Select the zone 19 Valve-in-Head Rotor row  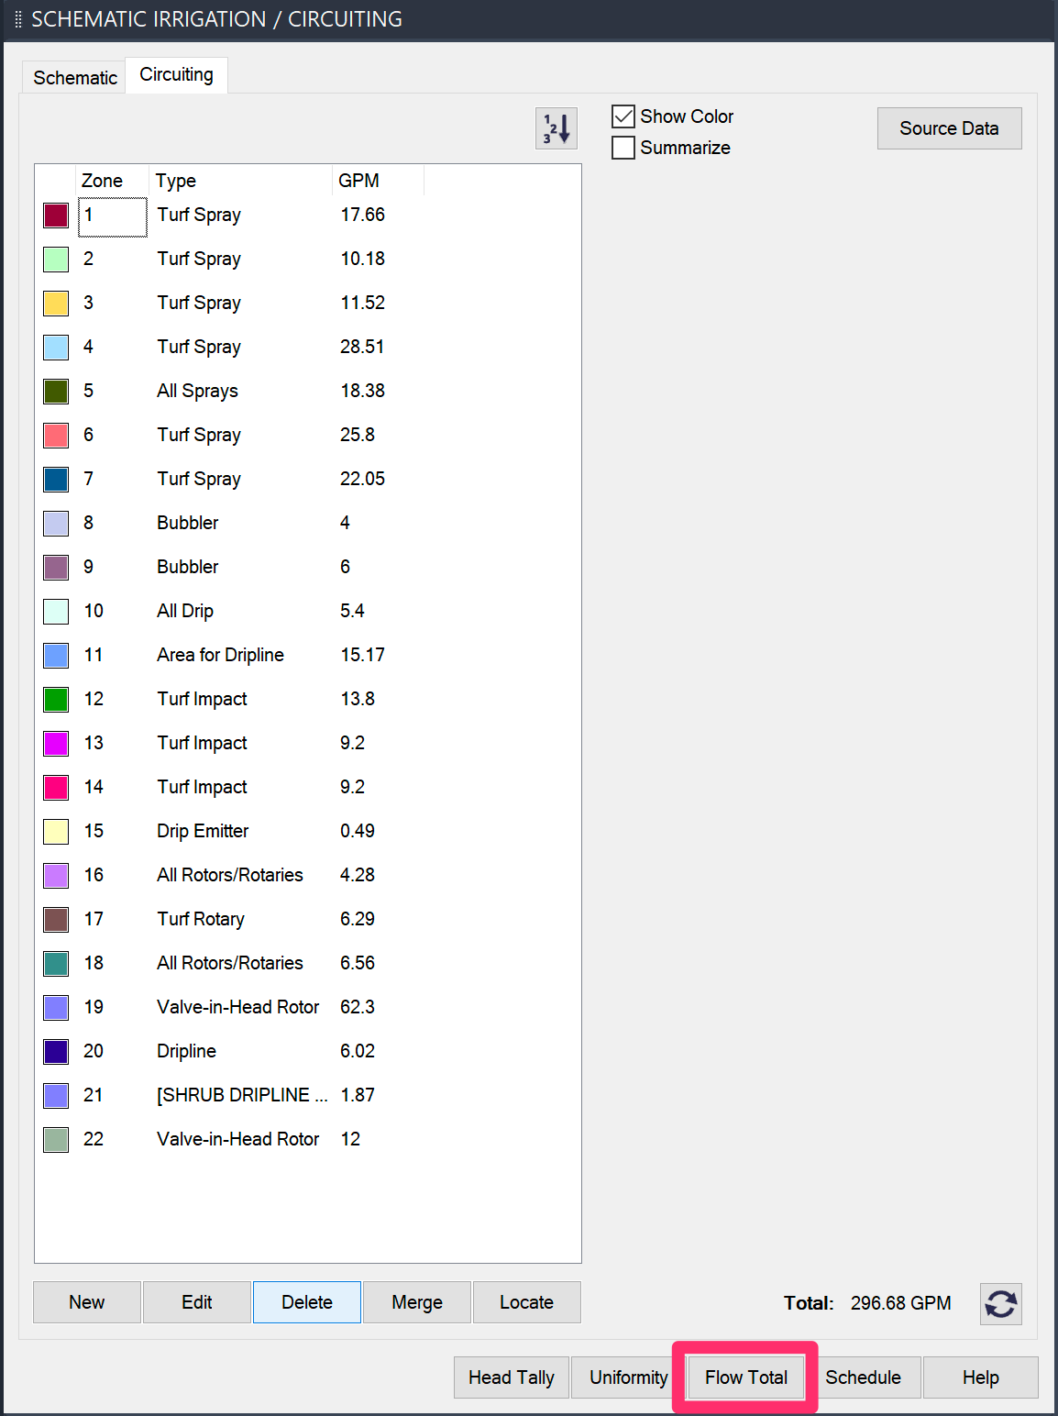[237, 1007]
